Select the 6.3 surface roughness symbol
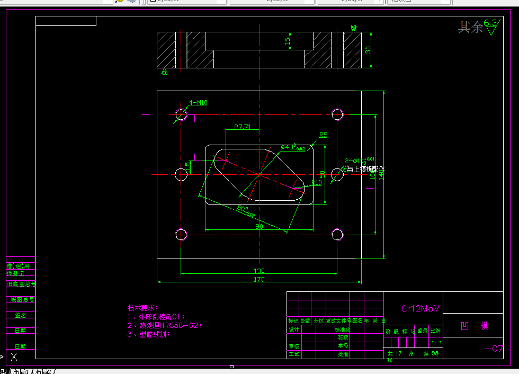This screenshot has width=519, height=374. 492,27
